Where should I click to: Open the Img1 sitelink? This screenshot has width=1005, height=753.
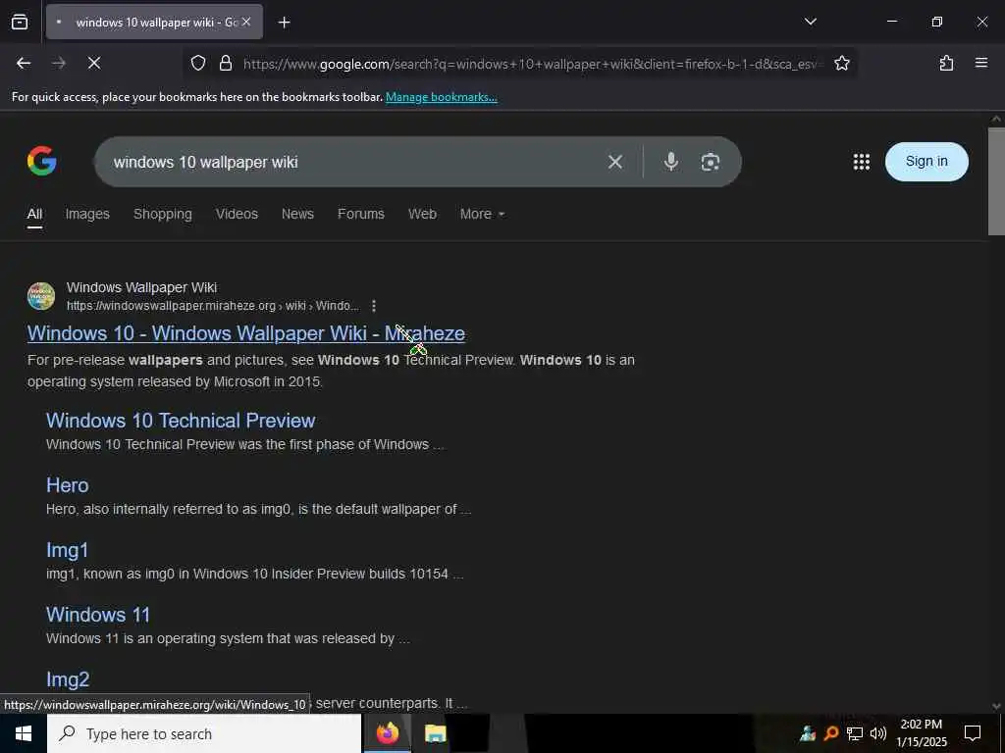pyautogui.click(x=68, y=550)
